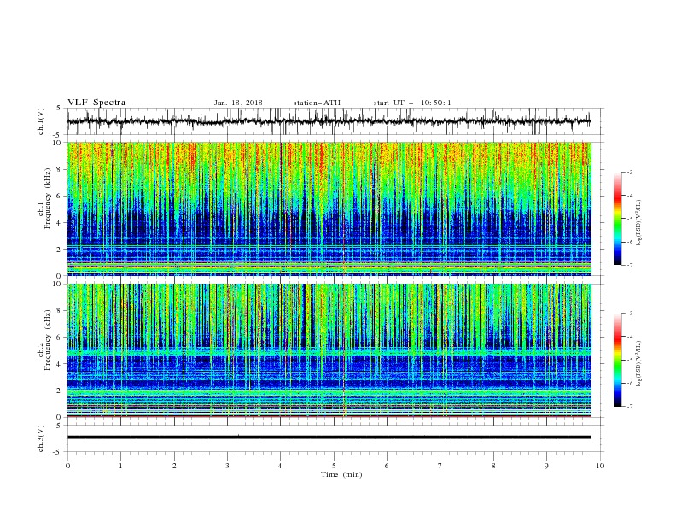Click the ch.1 spectrogram panel
Screen dimensions: 676x523
pos(329,209)
